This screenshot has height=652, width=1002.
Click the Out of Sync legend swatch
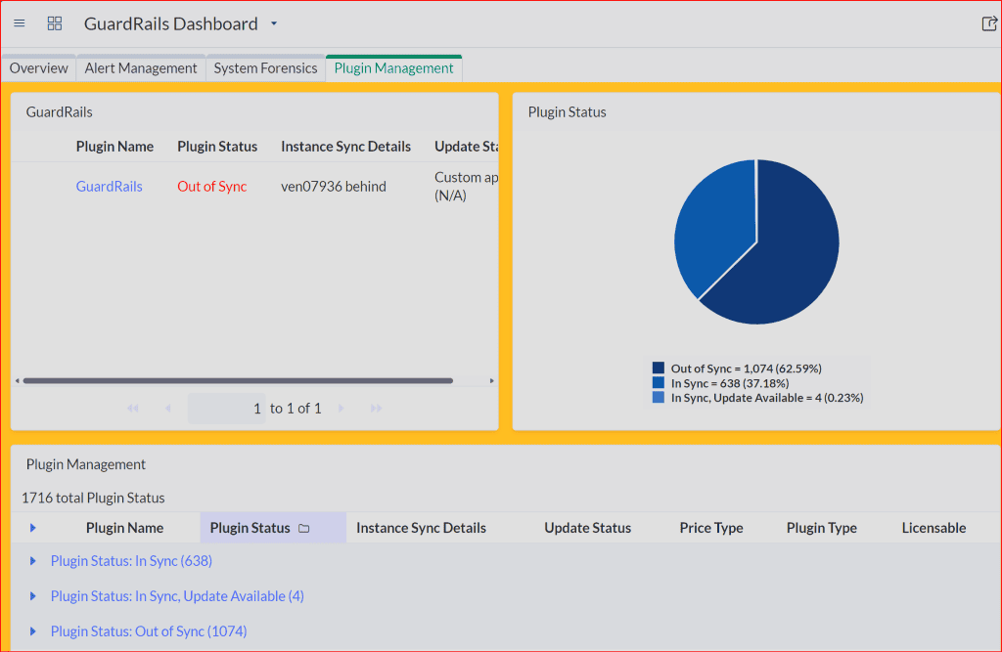(659, 368)
